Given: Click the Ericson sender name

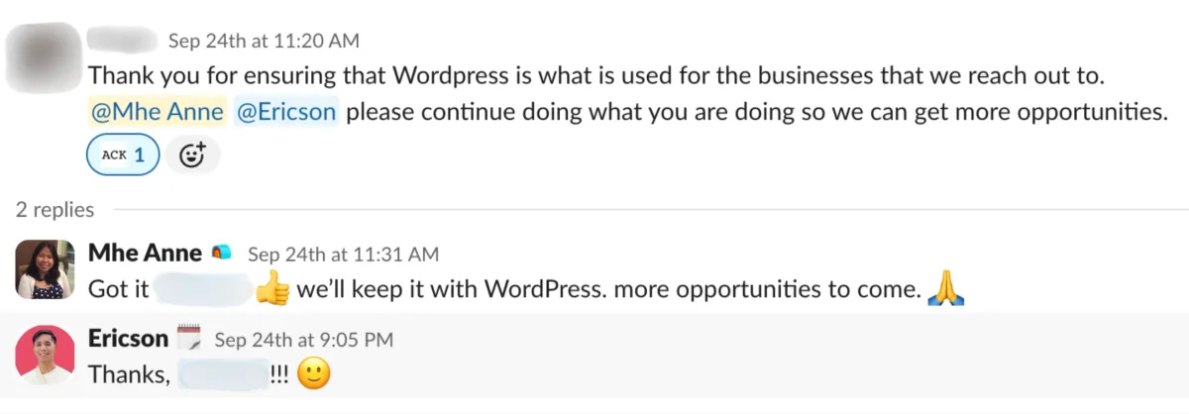Looking at the screenshot, I should pyautogui.click(x=129, y=339).
